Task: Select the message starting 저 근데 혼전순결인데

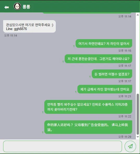Action: (98, 59)
